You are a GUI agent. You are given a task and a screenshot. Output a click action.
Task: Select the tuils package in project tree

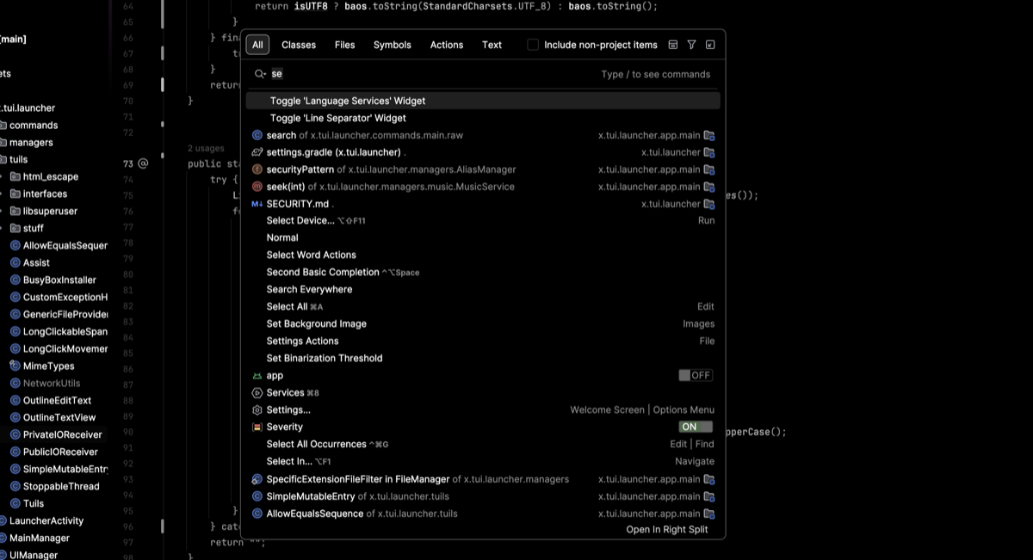[x=19, y=160]
